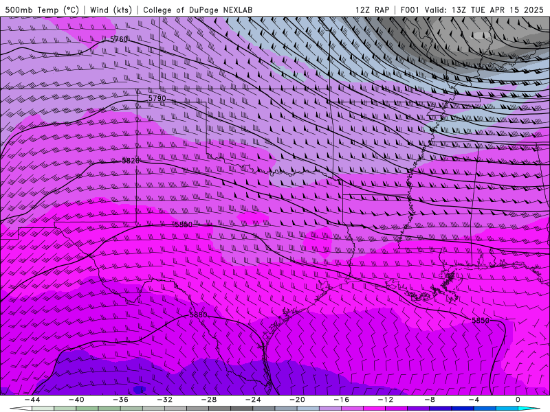Click the 5820 height contour label

(131, 161)
